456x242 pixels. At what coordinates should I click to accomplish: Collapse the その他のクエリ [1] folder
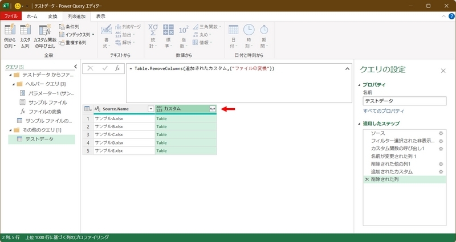(x=10, y=130)
